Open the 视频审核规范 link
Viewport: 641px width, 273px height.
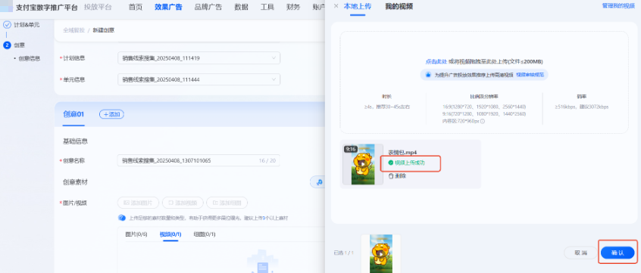click(530, 75)
